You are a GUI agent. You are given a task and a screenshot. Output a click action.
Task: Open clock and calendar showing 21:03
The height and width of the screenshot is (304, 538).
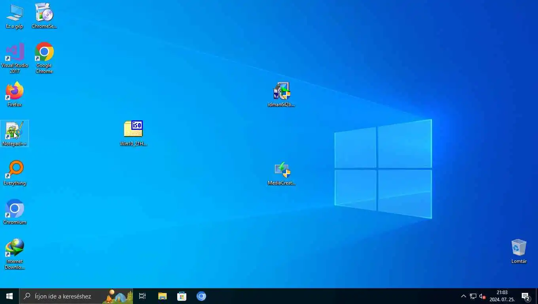click(502, 296)
